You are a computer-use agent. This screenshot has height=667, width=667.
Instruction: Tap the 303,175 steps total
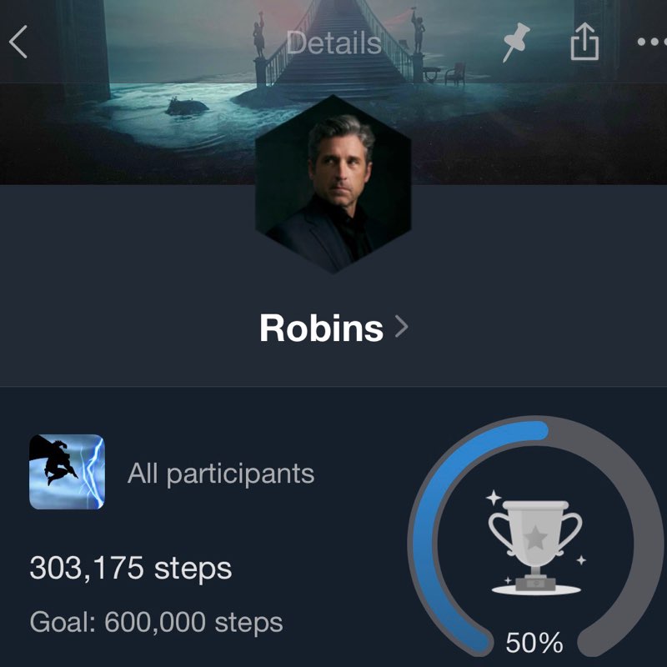pos(131,568)
